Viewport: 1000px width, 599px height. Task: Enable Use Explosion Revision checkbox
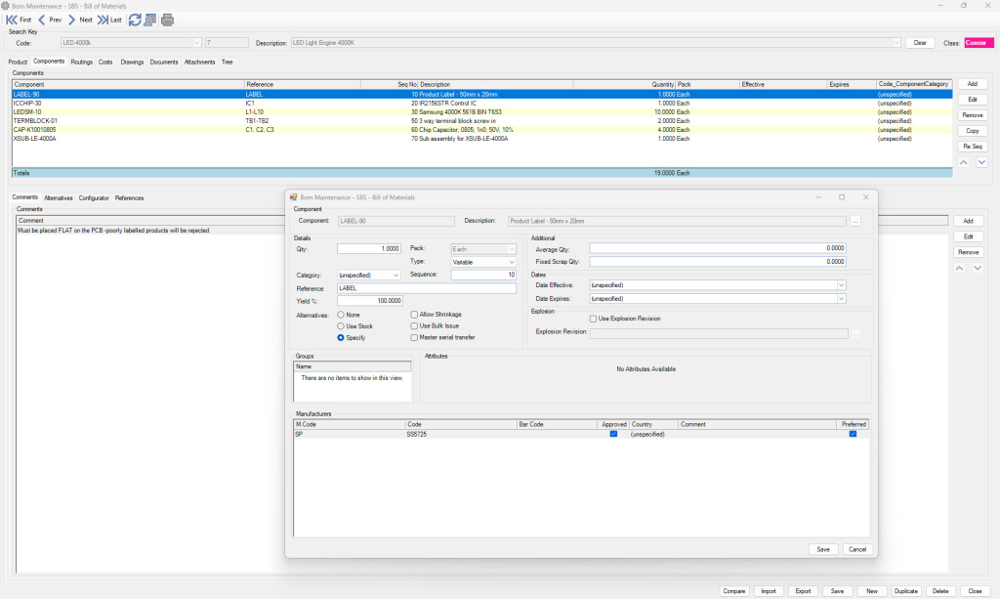point(593,319)
